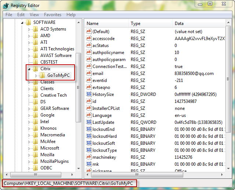Expand the AVAST Software node
Image resolution: width=235 pixels, height=190 pixels.
[29, 56]
